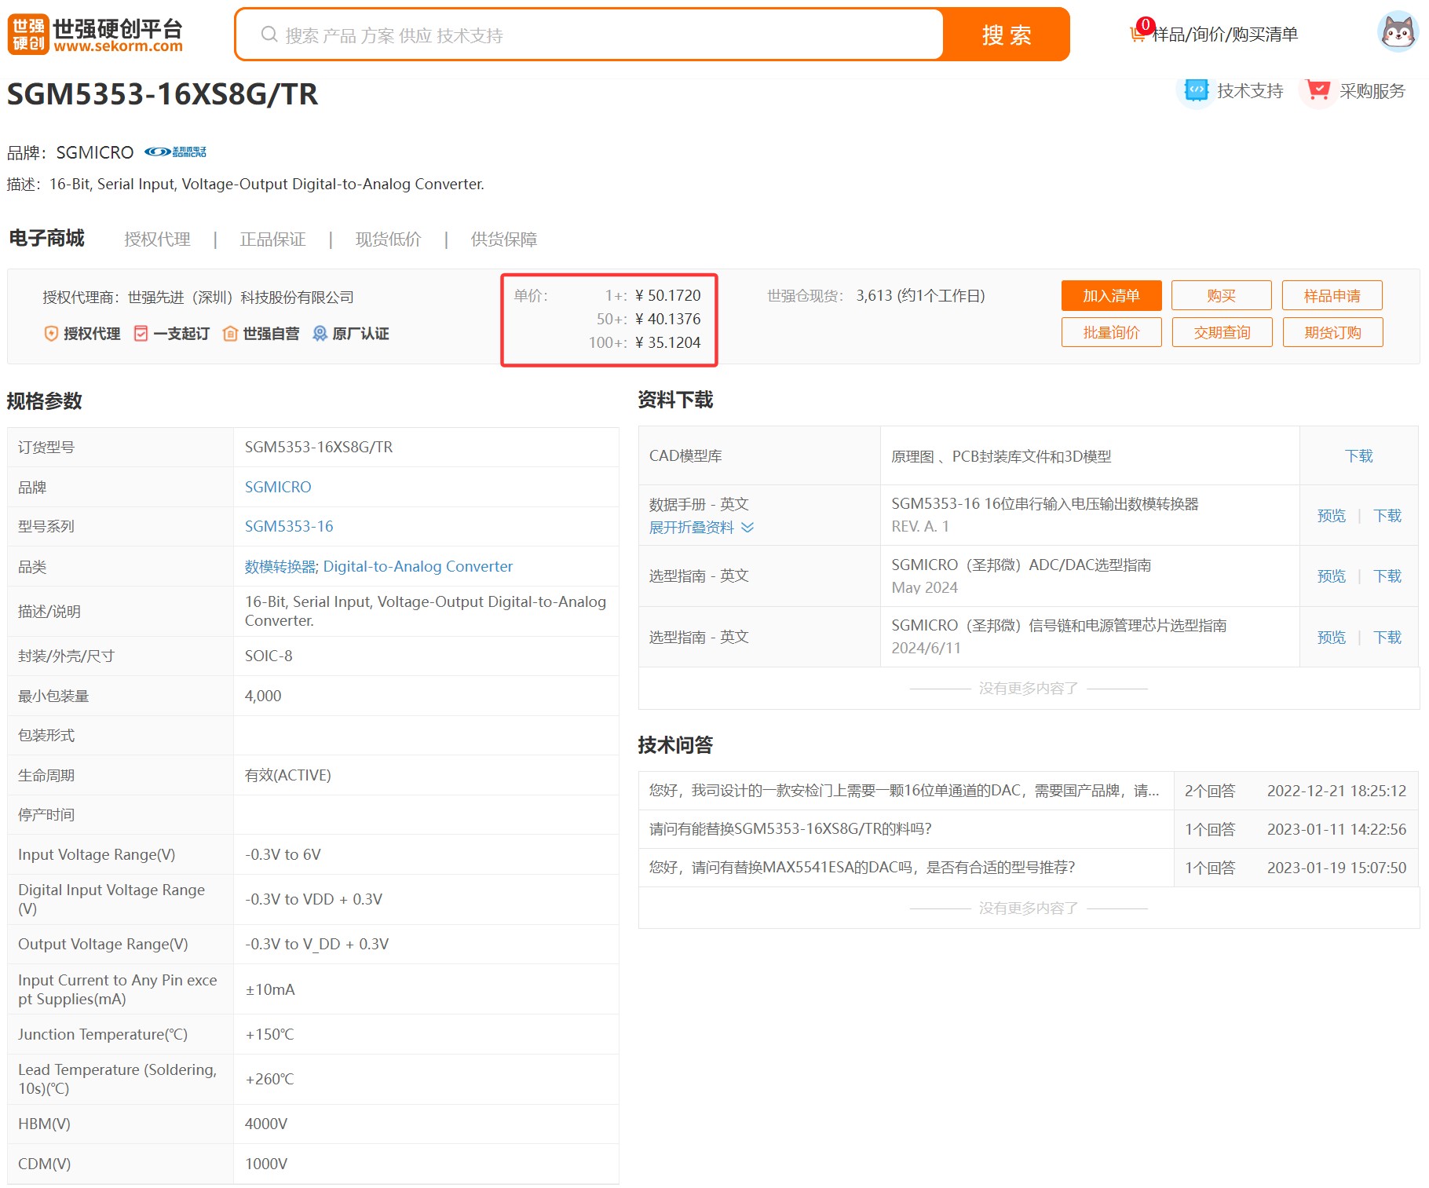
Task: Click the 技术支持 chip icon
Action: tap(1195, 90)
